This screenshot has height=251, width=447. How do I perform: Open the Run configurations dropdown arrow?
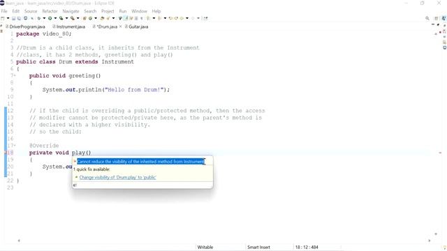tap(55, 18)
